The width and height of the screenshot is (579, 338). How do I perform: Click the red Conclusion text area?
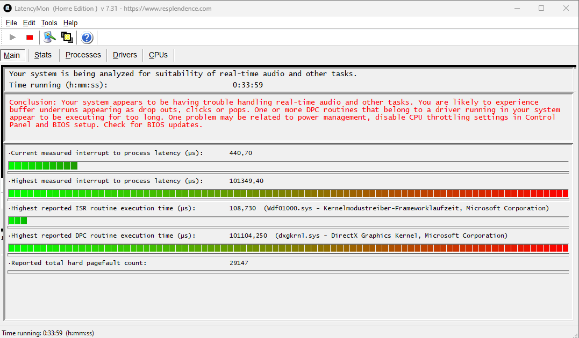pyautogui.click(x=285, y=113)
